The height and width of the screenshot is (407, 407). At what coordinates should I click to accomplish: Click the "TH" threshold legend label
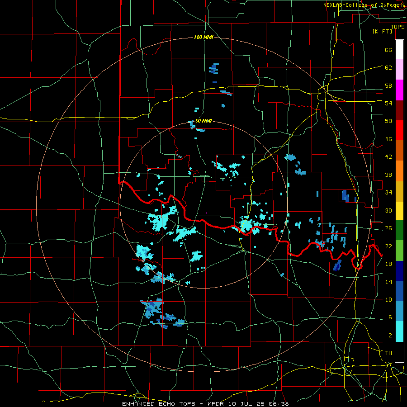click(388, 353)
